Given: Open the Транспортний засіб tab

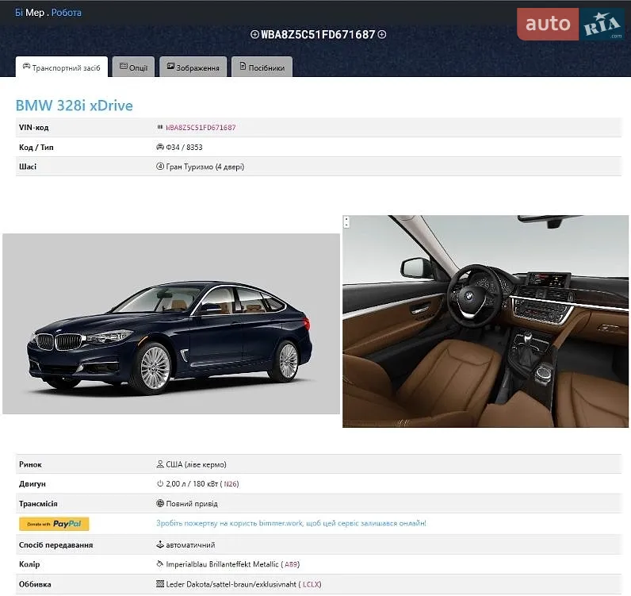Looking at the screenshot, I should point(62,67).
